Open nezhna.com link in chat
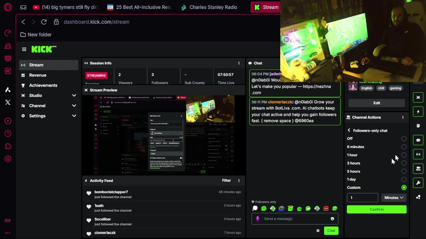Viewport: 426px width, 239px height. coord(291,90)
